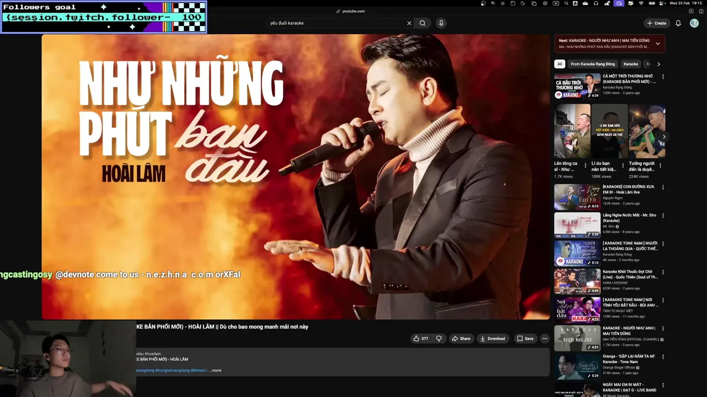The height and width of the screenshot is (397, 707).
Task: Open options for Khói Thuốc Đợi Chờ video
Action: pyautogui.click(x=663, y=272)
